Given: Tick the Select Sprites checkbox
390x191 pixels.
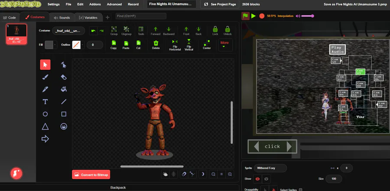Looking at the screenshot, I should click(x=300, y=190).
